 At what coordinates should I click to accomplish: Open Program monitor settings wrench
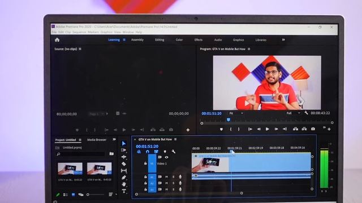tap(306, 113)
